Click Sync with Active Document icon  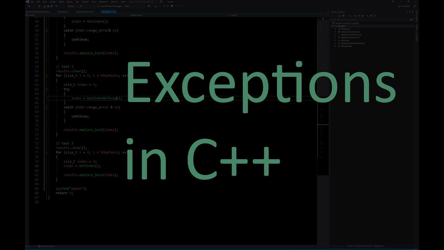tap(355, 16)
